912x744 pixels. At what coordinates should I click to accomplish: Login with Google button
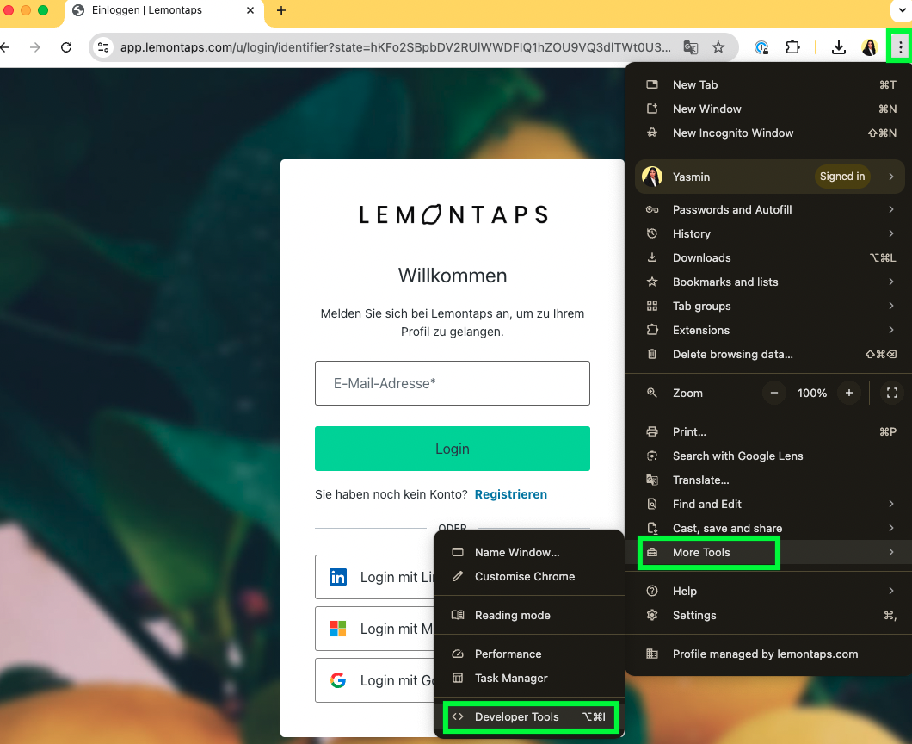374,680
